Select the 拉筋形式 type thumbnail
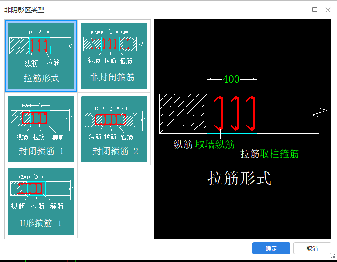Viewport: 337px width, 262px height. [41, 56]
